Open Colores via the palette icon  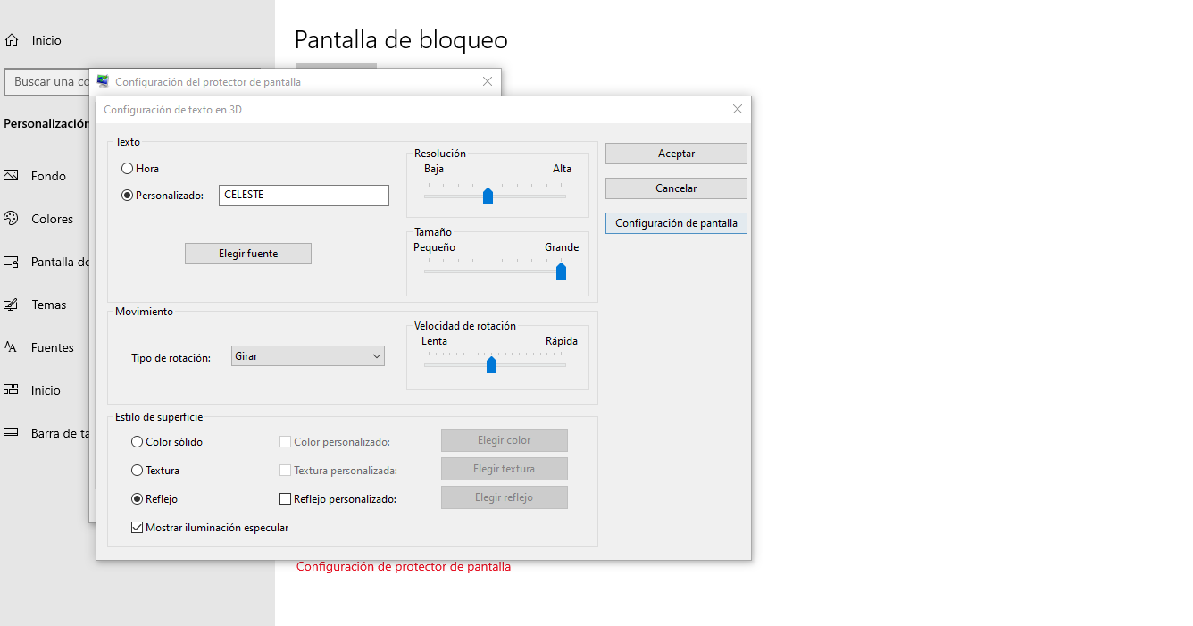coord(12,219)
